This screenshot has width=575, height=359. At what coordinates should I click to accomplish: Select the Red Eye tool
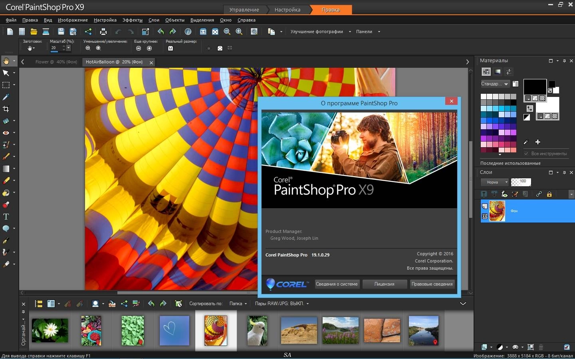click(6, 133)
